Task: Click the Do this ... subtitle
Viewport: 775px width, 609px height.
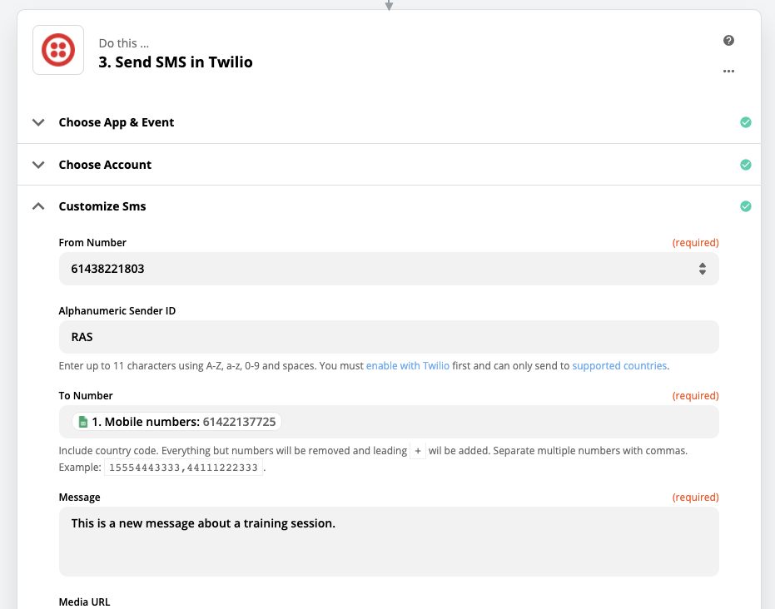Action: [123, 43]
